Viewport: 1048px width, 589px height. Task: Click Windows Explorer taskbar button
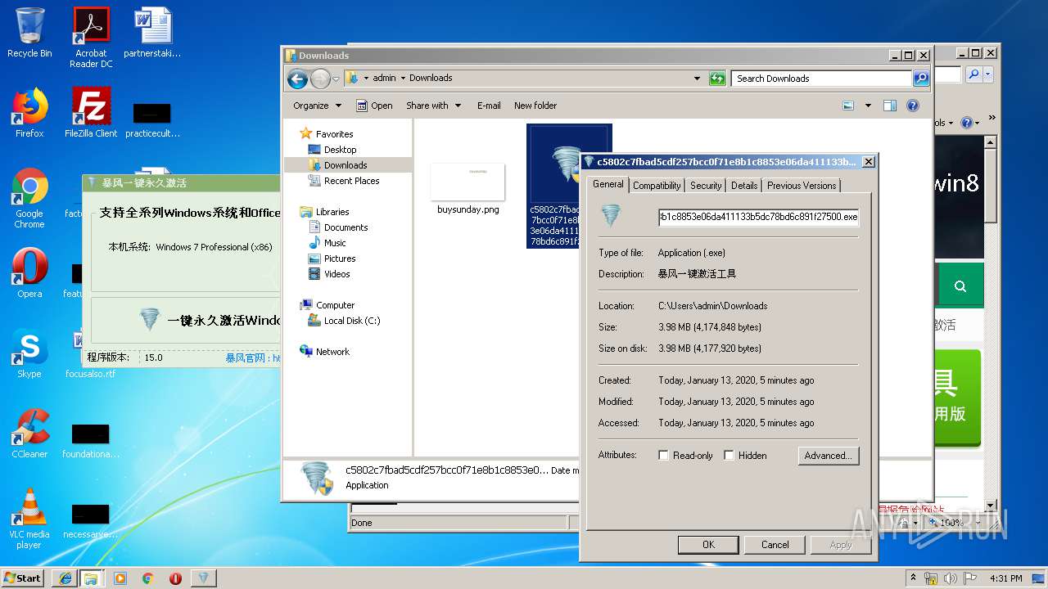[x=91, y=578]
